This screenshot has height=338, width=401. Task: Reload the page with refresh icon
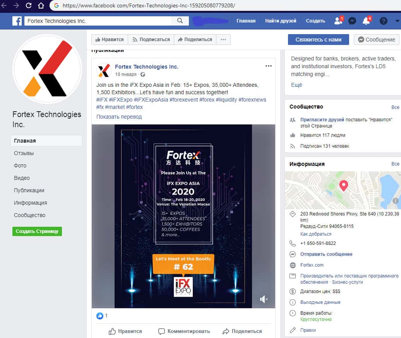pyautogui.click(x=29, y=5)
